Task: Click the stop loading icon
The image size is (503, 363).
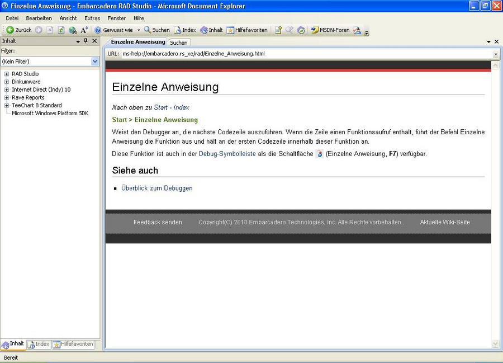Action: pyautogui.click(x=50, y=30)
